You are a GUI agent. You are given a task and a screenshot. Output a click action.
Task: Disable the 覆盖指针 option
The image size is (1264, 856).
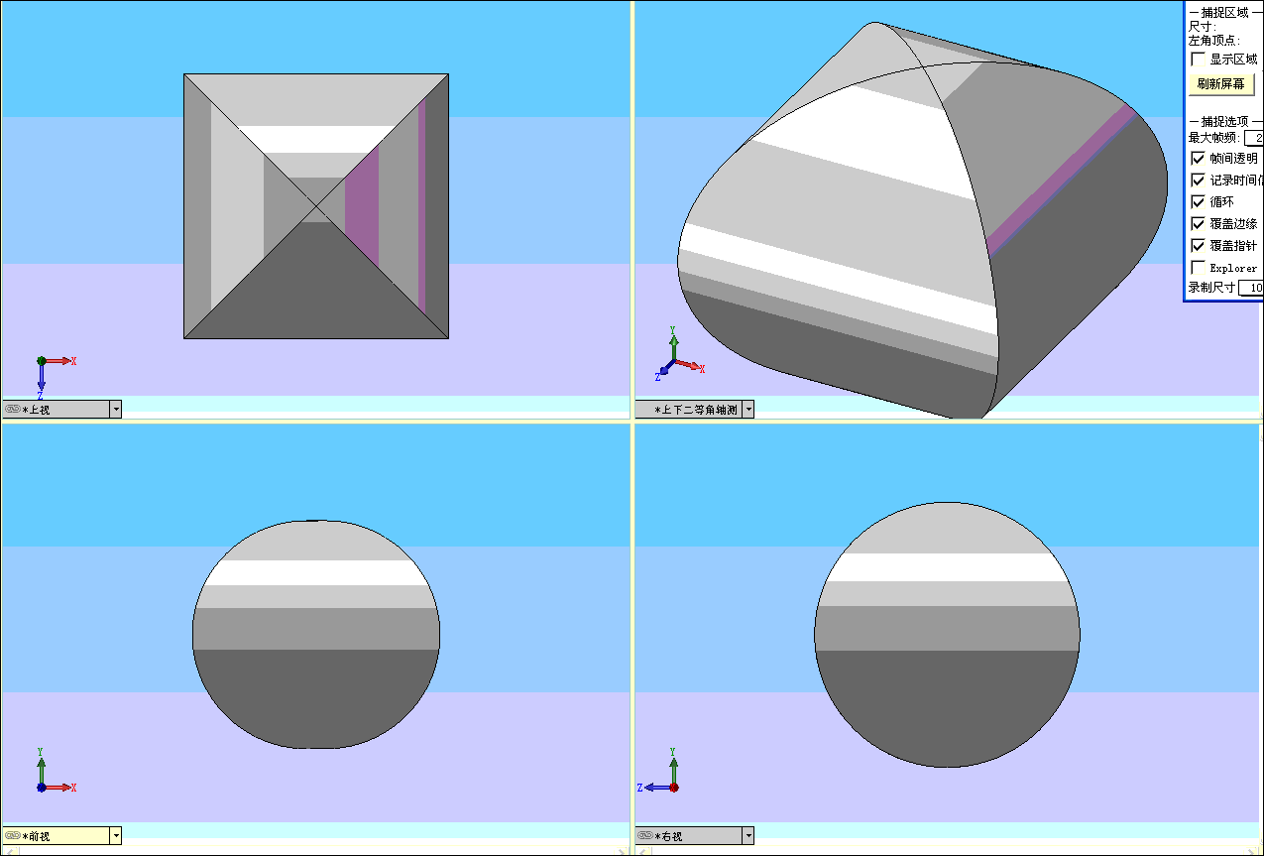[x=1198, y=245]
